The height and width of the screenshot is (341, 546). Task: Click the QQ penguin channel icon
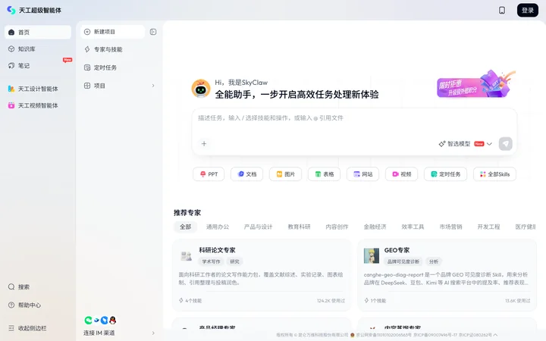[x=112, y=320]
